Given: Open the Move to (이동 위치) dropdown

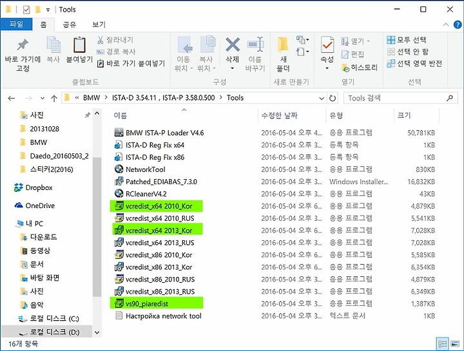Looking at the screenshot, I should [184, 54].
